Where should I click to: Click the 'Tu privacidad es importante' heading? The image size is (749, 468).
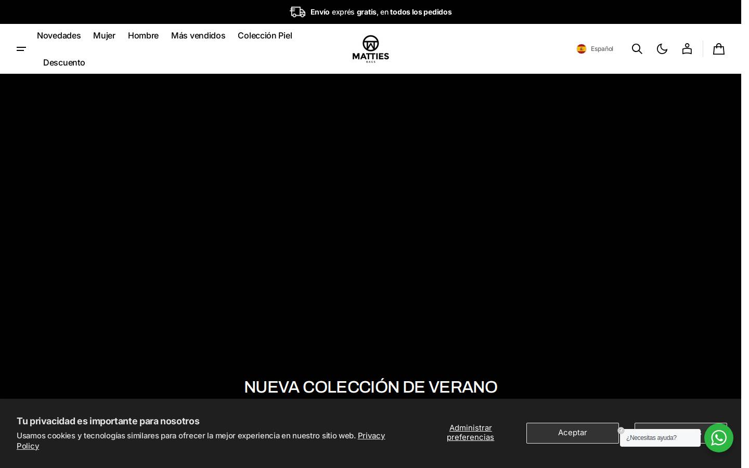(x=108, y=421)
